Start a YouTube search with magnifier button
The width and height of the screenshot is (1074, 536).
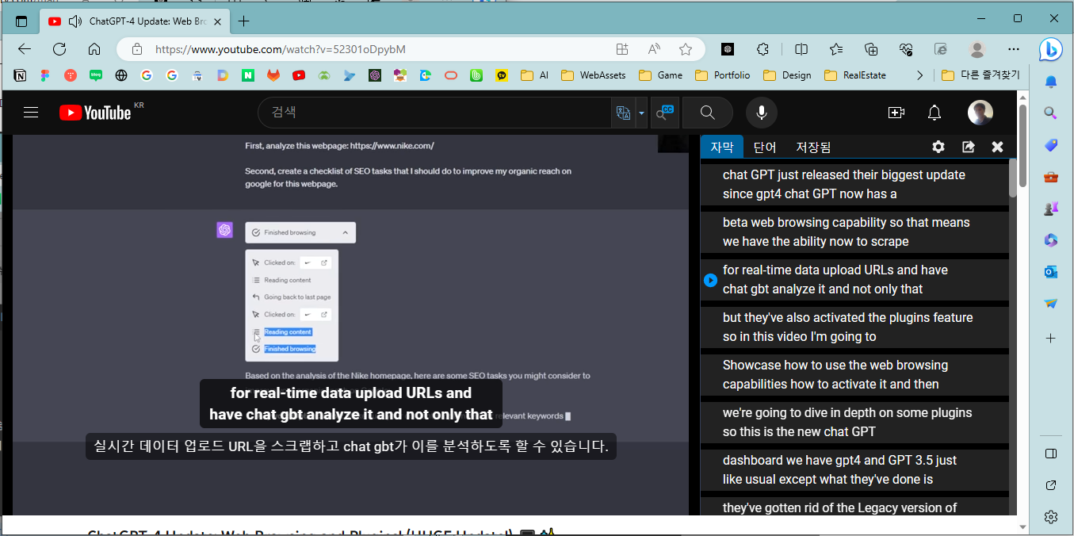pyautogui.click(x=708, y=113)
